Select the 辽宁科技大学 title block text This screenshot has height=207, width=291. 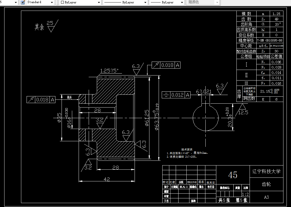(x=266, y=171)
